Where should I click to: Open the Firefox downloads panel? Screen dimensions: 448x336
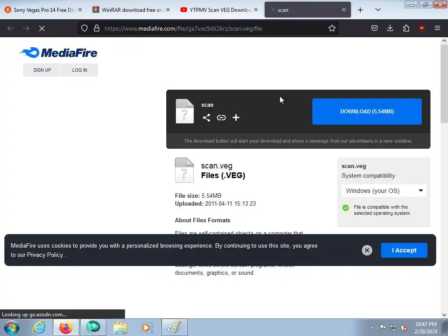tap(390, 28)
